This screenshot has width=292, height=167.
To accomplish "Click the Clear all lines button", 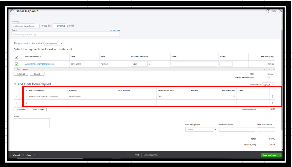I will (x=38, y=110).
